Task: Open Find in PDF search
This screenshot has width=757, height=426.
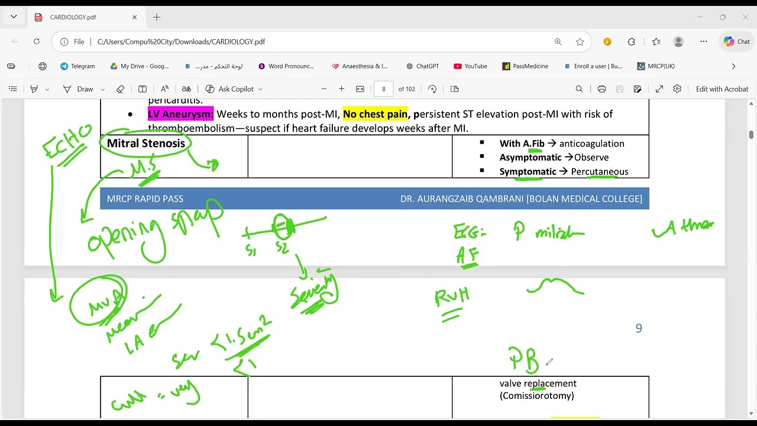Action: coord(579,89)
